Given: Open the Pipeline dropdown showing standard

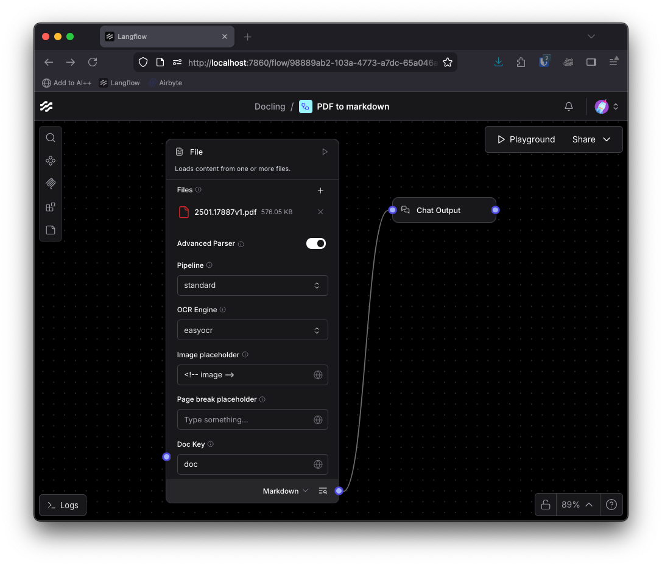Looking at the screenshot, I should (252, 285).
